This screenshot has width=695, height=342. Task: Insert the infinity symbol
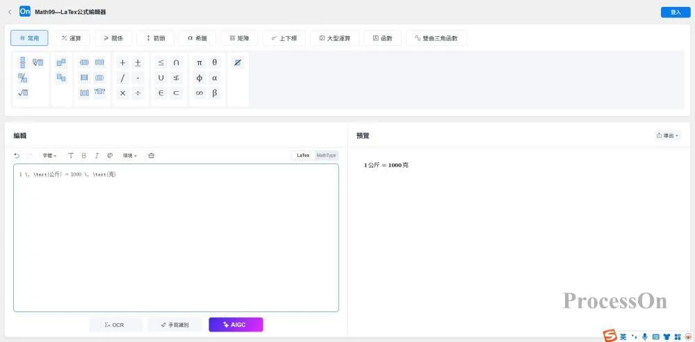[199, 93]
